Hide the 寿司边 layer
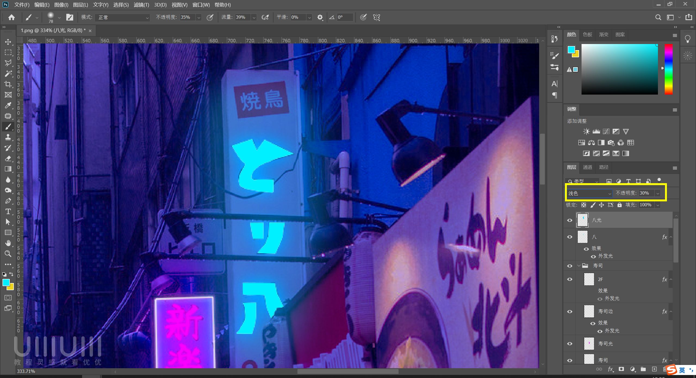The width and height of the screenshot is (696, 378). (x=570, y=311)
